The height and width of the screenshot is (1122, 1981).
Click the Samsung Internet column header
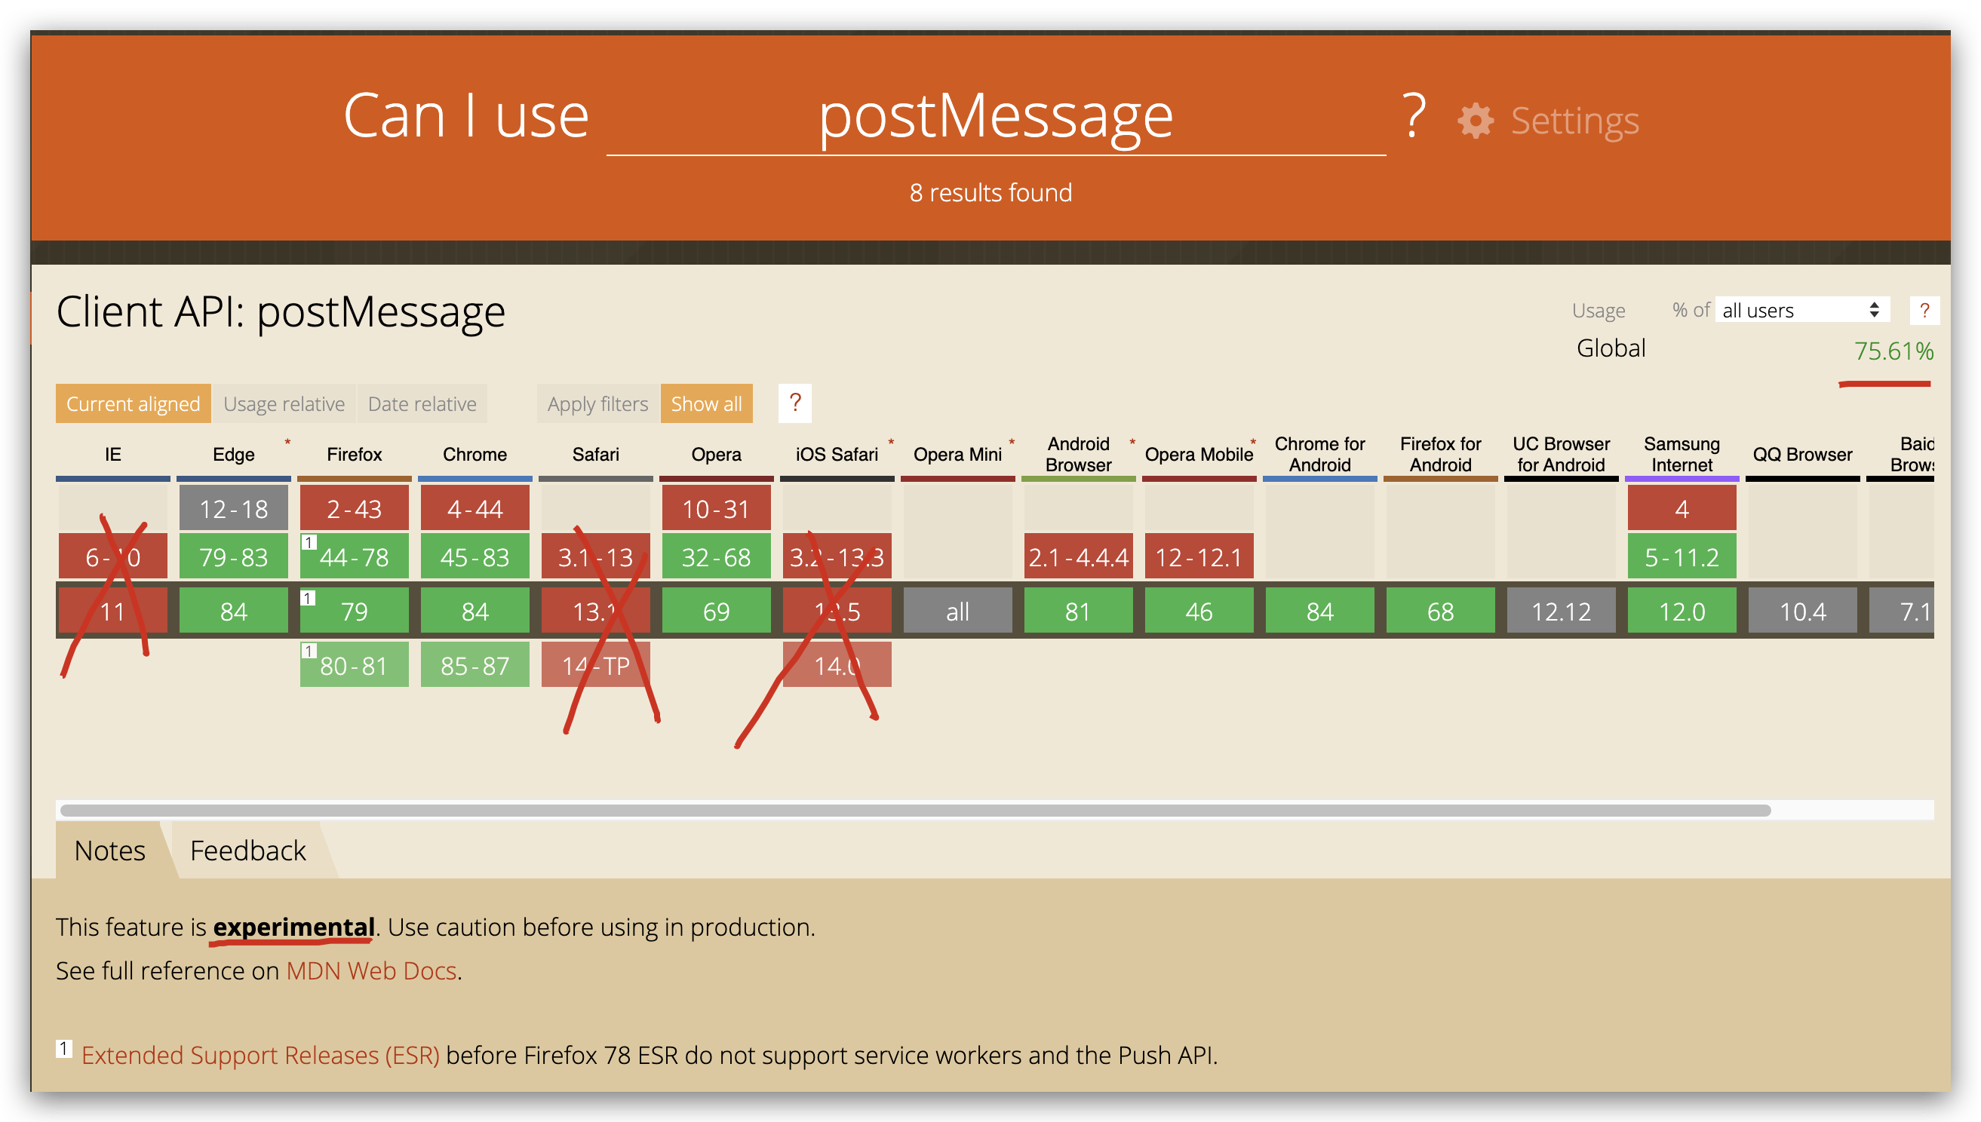(x=1682, y=455)
